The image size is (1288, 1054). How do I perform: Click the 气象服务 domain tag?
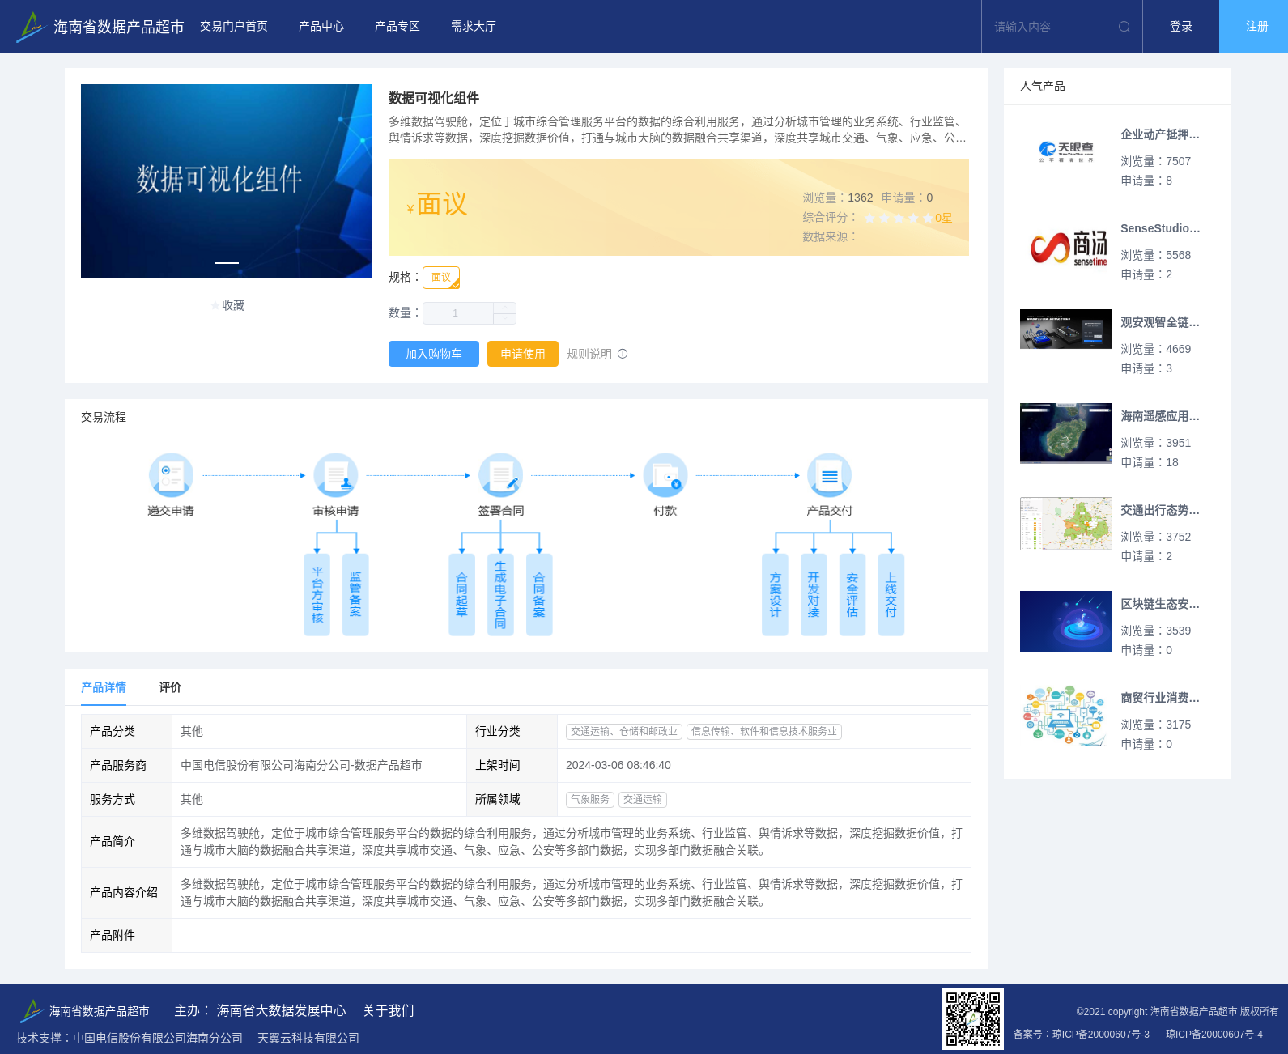tap(590, 799)
